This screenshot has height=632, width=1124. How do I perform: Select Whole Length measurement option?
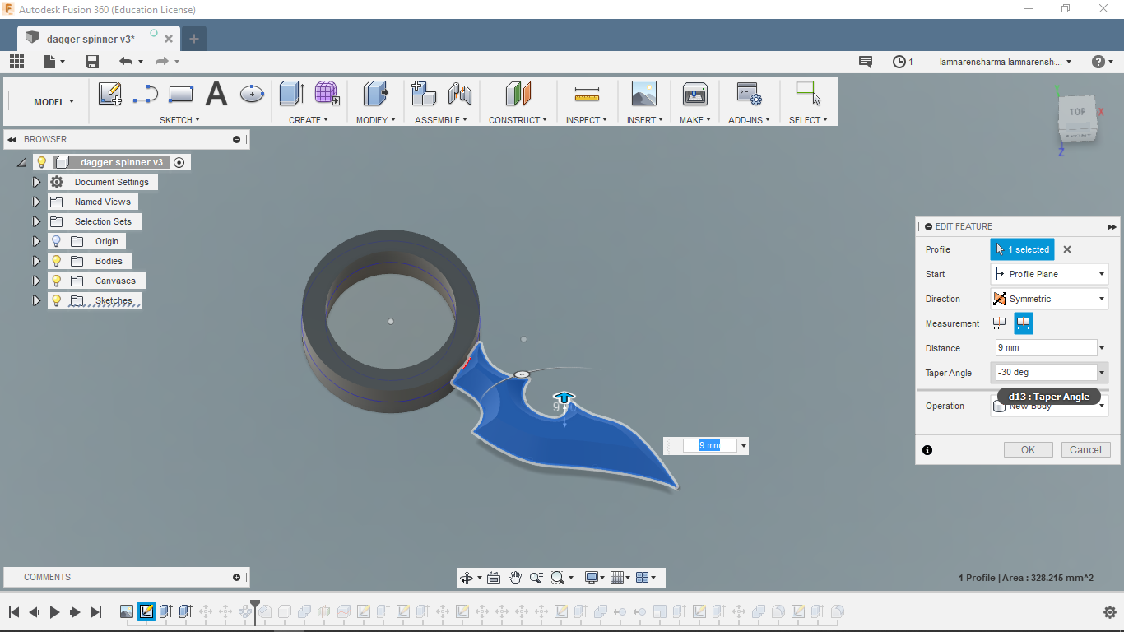click(1023, 323)
